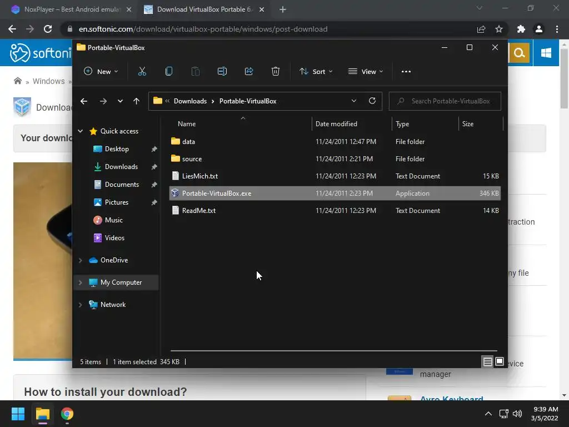Select the data folder
This screenshot has height=427, width=569.
tap(335, 142)
